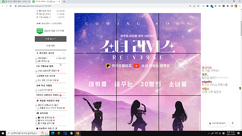The height and width of the screenshot is (136, 242).
Task: Click chat username 아담스
Action: pyautogui.click(x=206, y=89)
